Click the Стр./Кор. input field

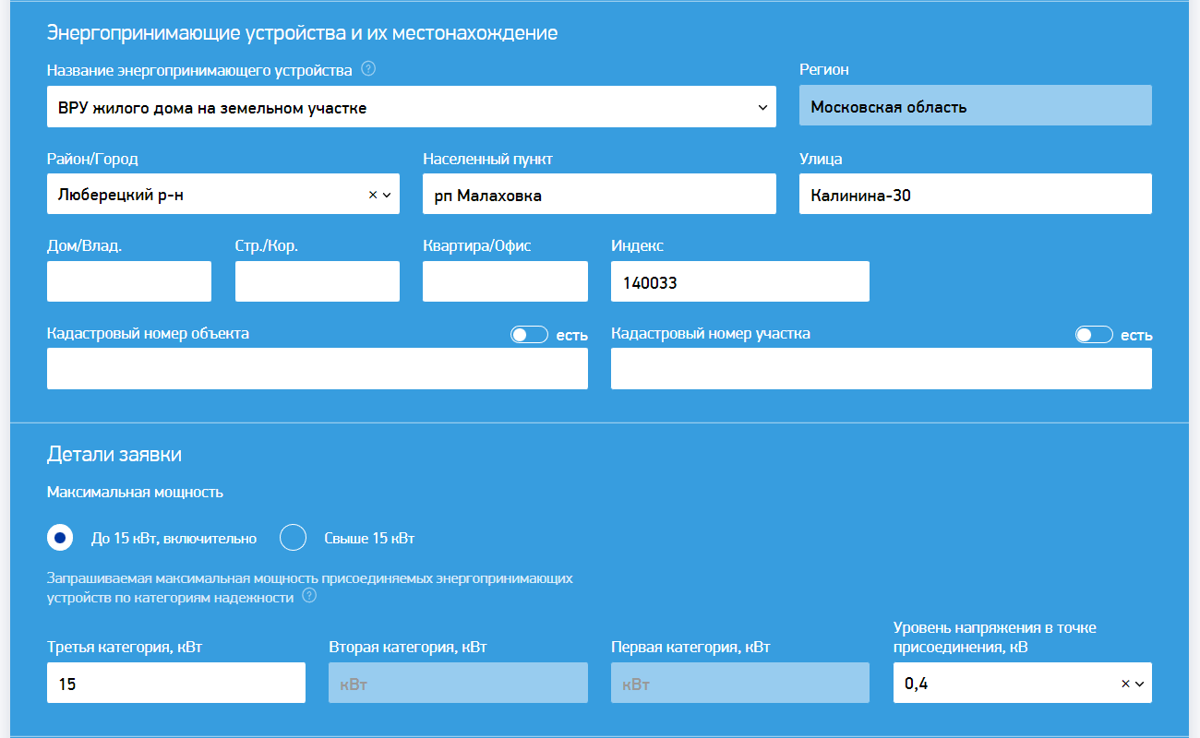pos(318,281)
